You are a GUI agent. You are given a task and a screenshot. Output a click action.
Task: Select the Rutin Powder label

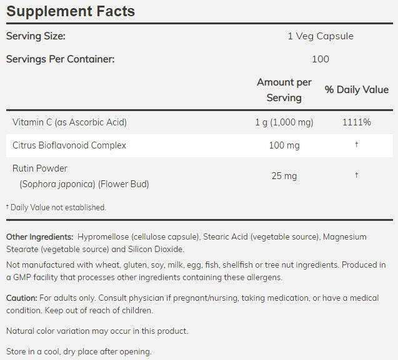click(40, 168)
